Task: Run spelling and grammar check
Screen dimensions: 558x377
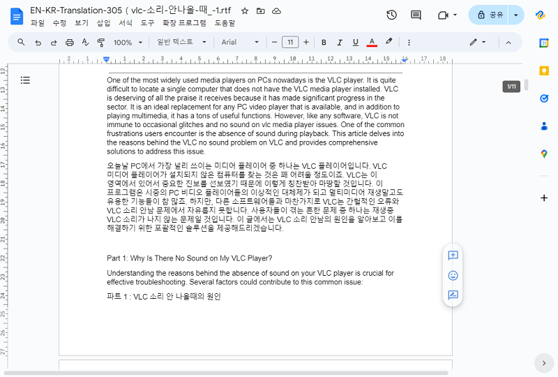Action: click(85, 43)
